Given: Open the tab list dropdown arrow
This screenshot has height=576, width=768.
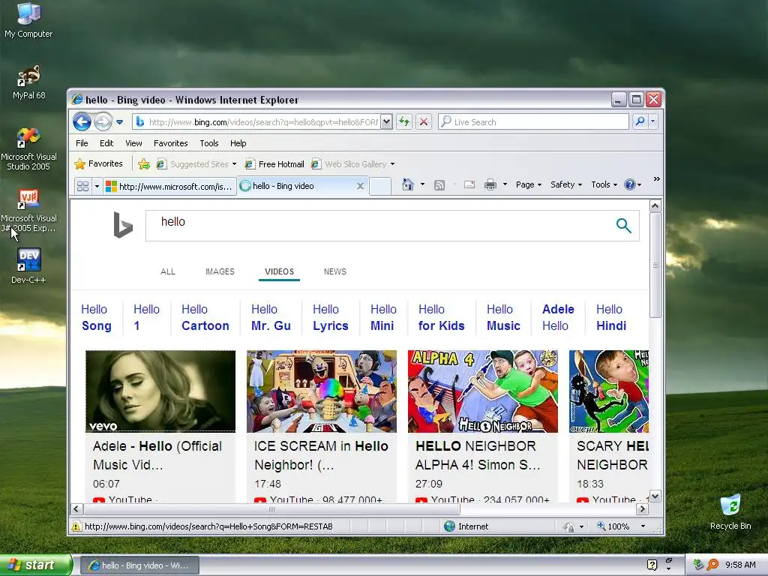Looking at the screenshot, I should pos(97,186).
